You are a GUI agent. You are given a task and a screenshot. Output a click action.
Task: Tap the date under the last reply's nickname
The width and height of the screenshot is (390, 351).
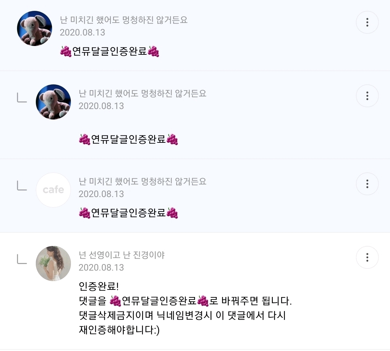[101, 268]
